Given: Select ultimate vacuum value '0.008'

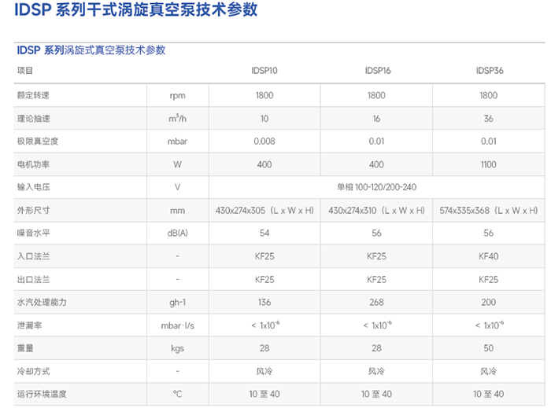Looking at the screenshot, I should click(x=264, y=142).
